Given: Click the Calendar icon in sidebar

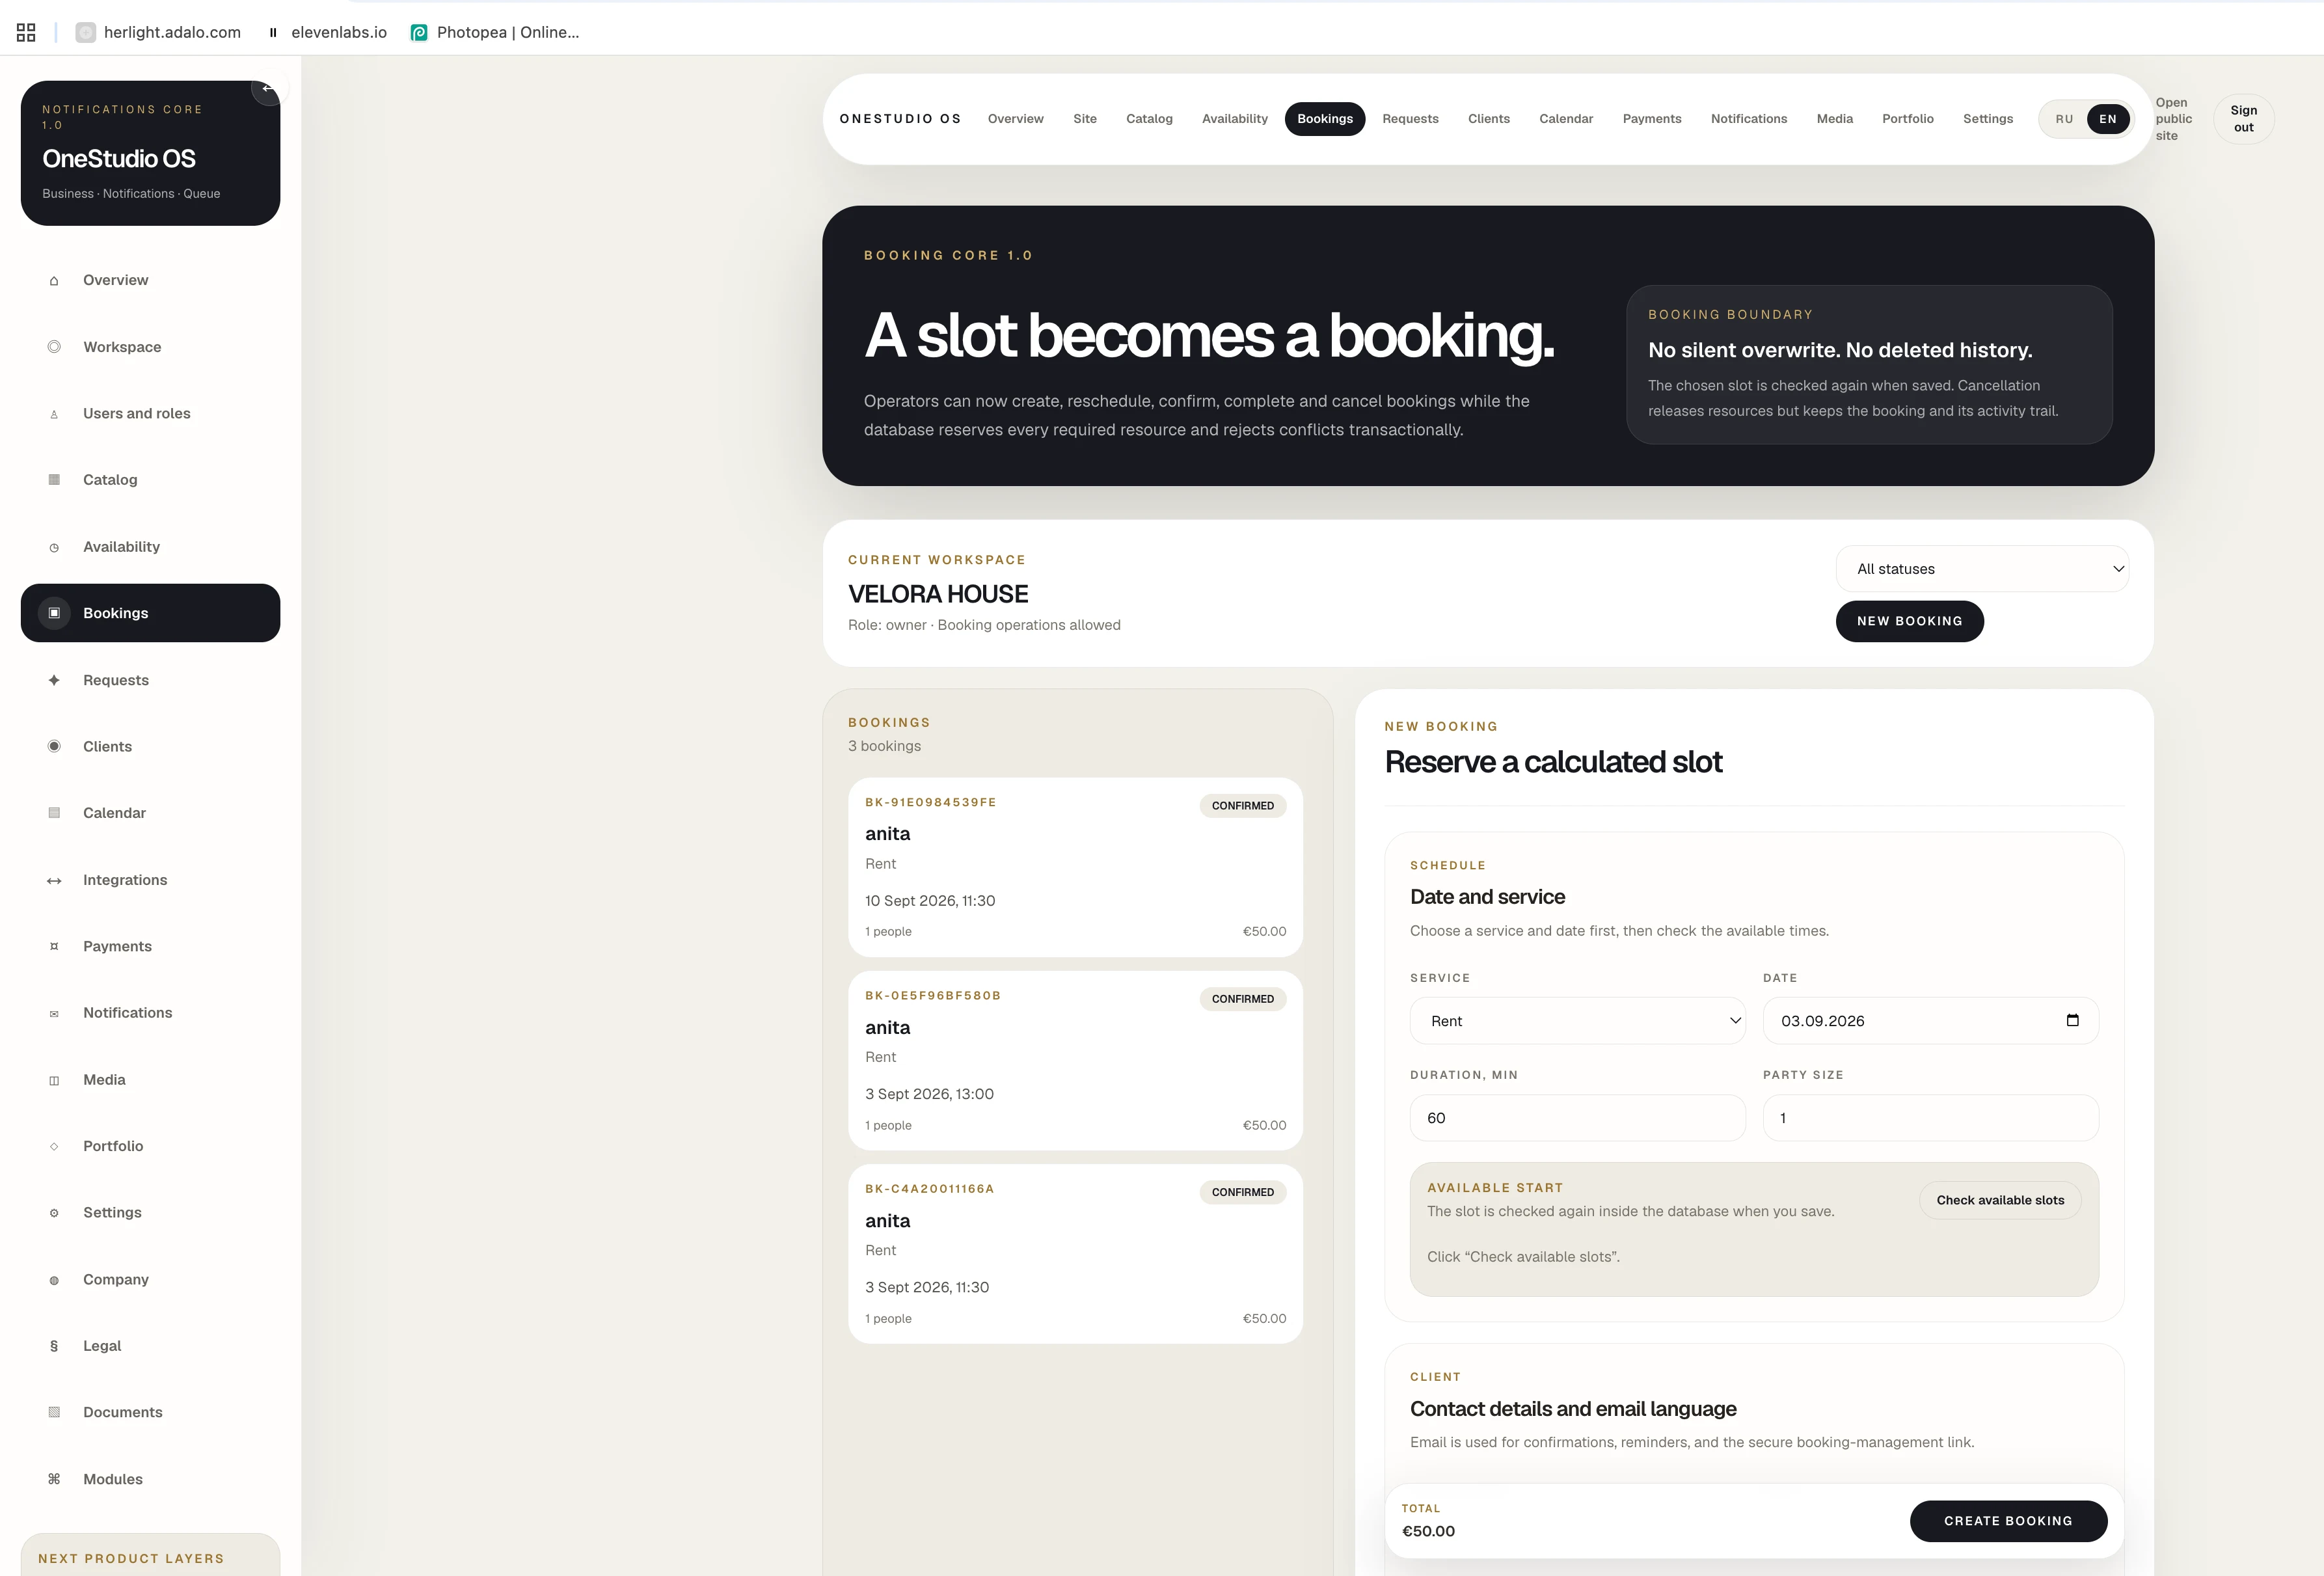Looking at the screenshot, I should [54, 813].
